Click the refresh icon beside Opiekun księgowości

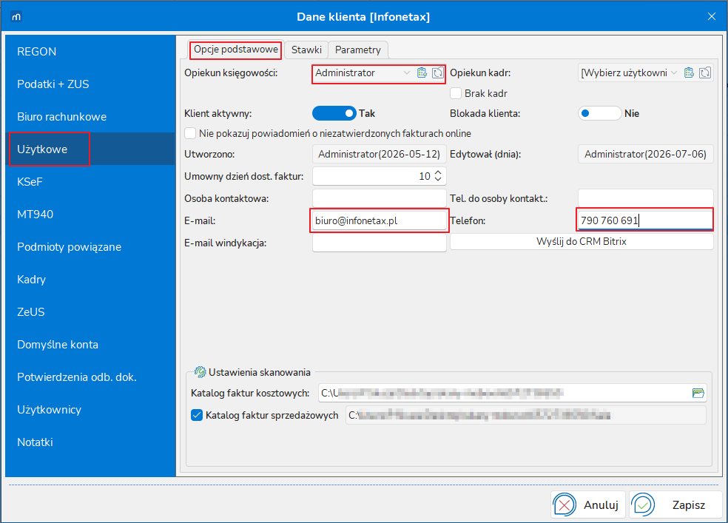437,72
